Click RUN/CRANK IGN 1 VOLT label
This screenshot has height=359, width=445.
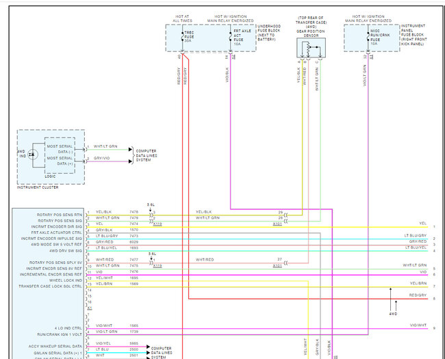point(60,334)
